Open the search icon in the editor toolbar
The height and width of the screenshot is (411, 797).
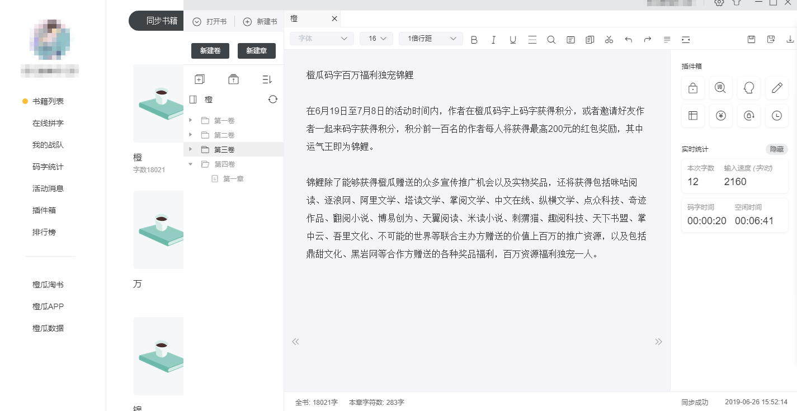[551, 39]
